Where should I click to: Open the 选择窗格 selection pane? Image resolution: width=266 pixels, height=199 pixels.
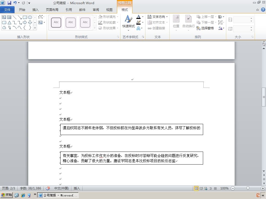(205, 28)
